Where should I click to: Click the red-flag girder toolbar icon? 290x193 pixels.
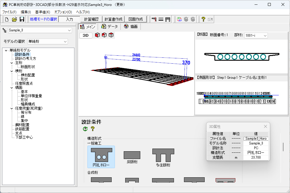[x=154, y=19]
